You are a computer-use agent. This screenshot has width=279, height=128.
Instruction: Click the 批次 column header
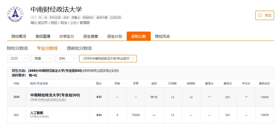[x=99, y=83]
